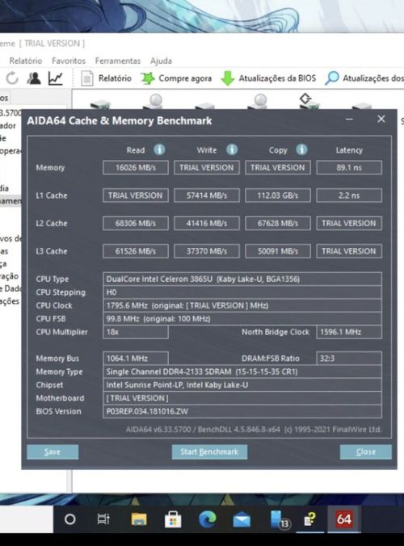The width and height of the screenshot is (404, 546).
Task: Click the refresh arrow toolbar icon
Action: tap(12, 78)
